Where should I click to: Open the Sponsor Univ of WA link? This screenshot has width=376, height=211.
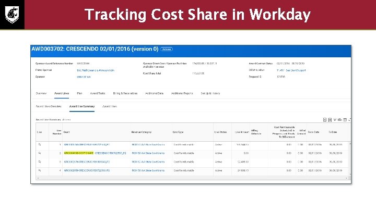[x=84, y=77]
